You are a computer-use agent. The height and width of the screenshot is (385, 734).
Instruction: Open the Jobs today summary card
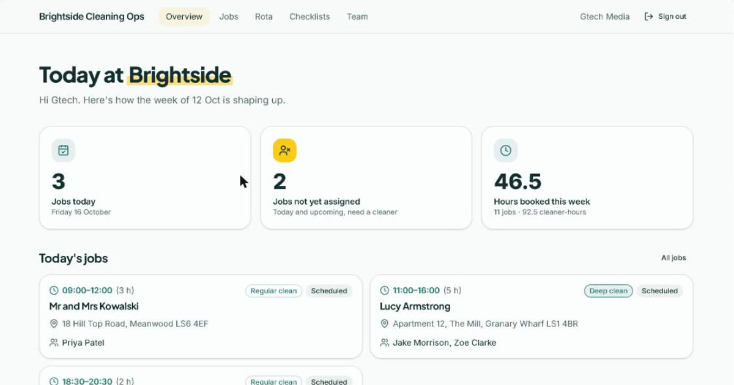145,178
